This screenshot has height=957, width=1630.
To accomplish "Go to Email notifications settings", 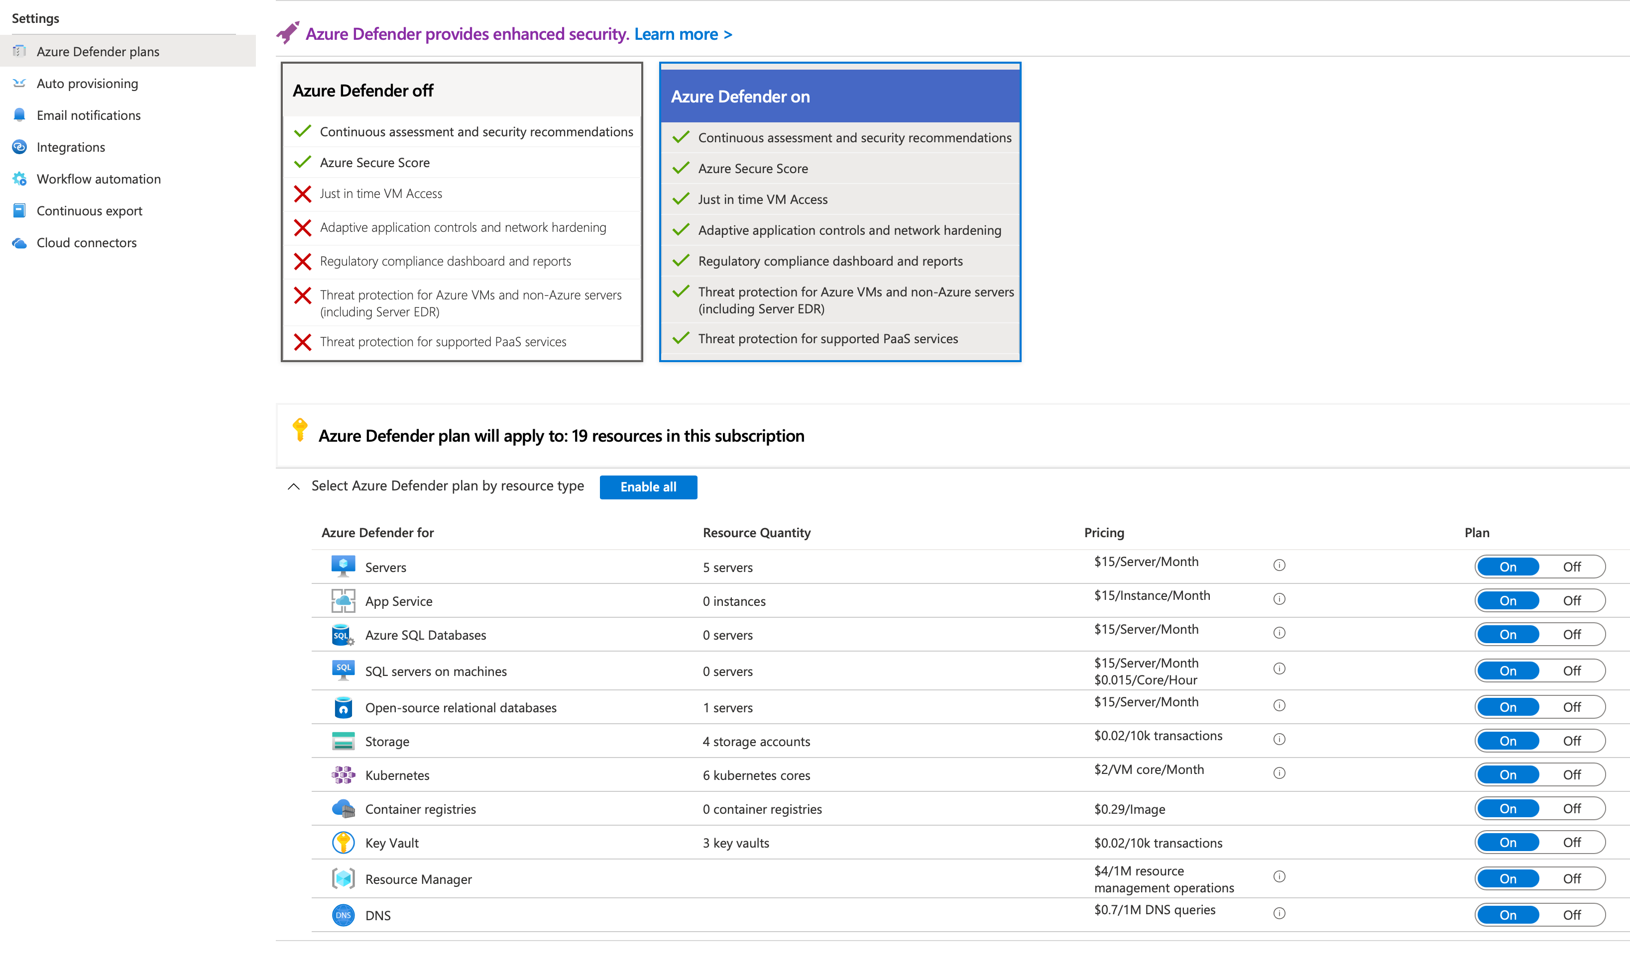I will pos(89,115).
